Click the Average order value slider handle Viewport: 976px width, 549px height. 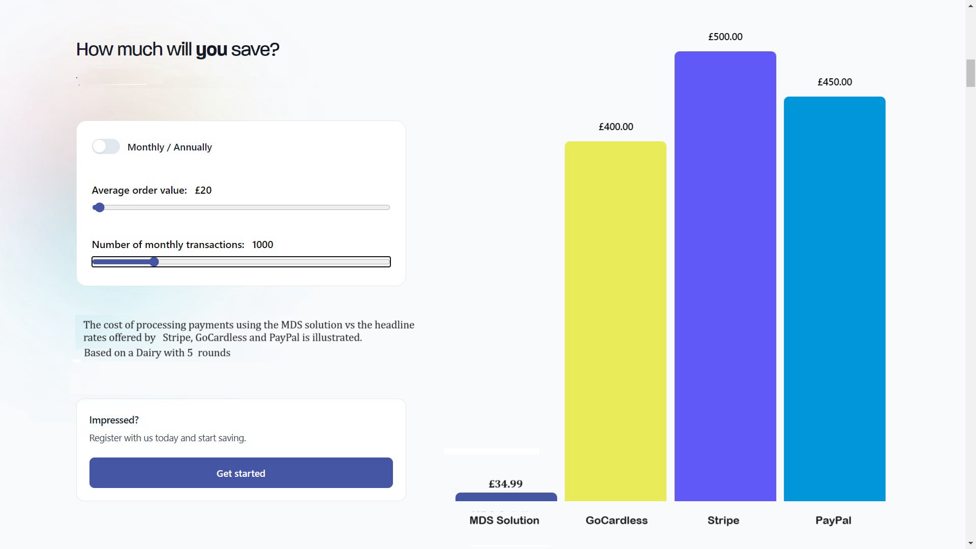pos(100,207)
